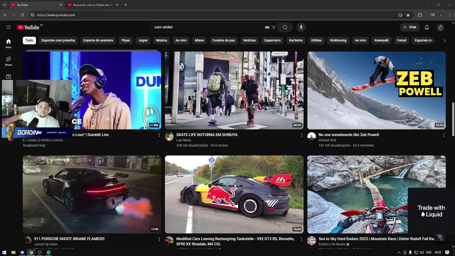The height and width of the screenshot is (256, 455).
Task: Open Discord from the taskbar
Action: coord(22,252)
